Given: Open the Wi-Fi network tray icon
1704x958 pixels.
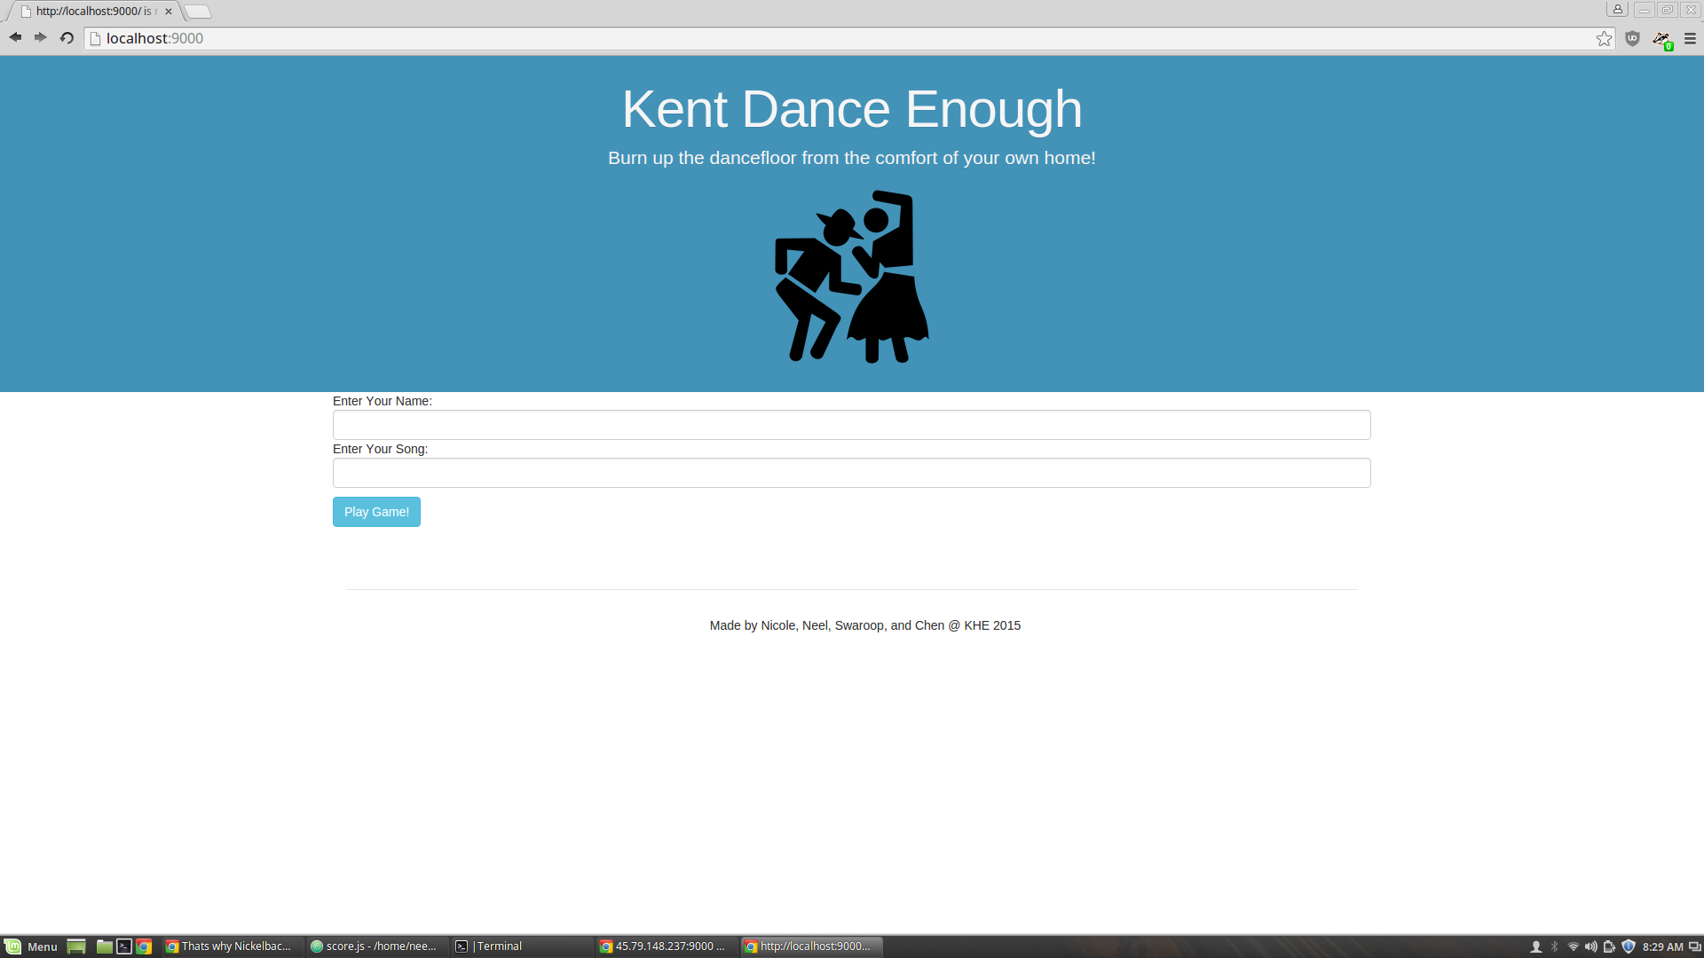Looking at the screenshot, I should [1573, 946].
